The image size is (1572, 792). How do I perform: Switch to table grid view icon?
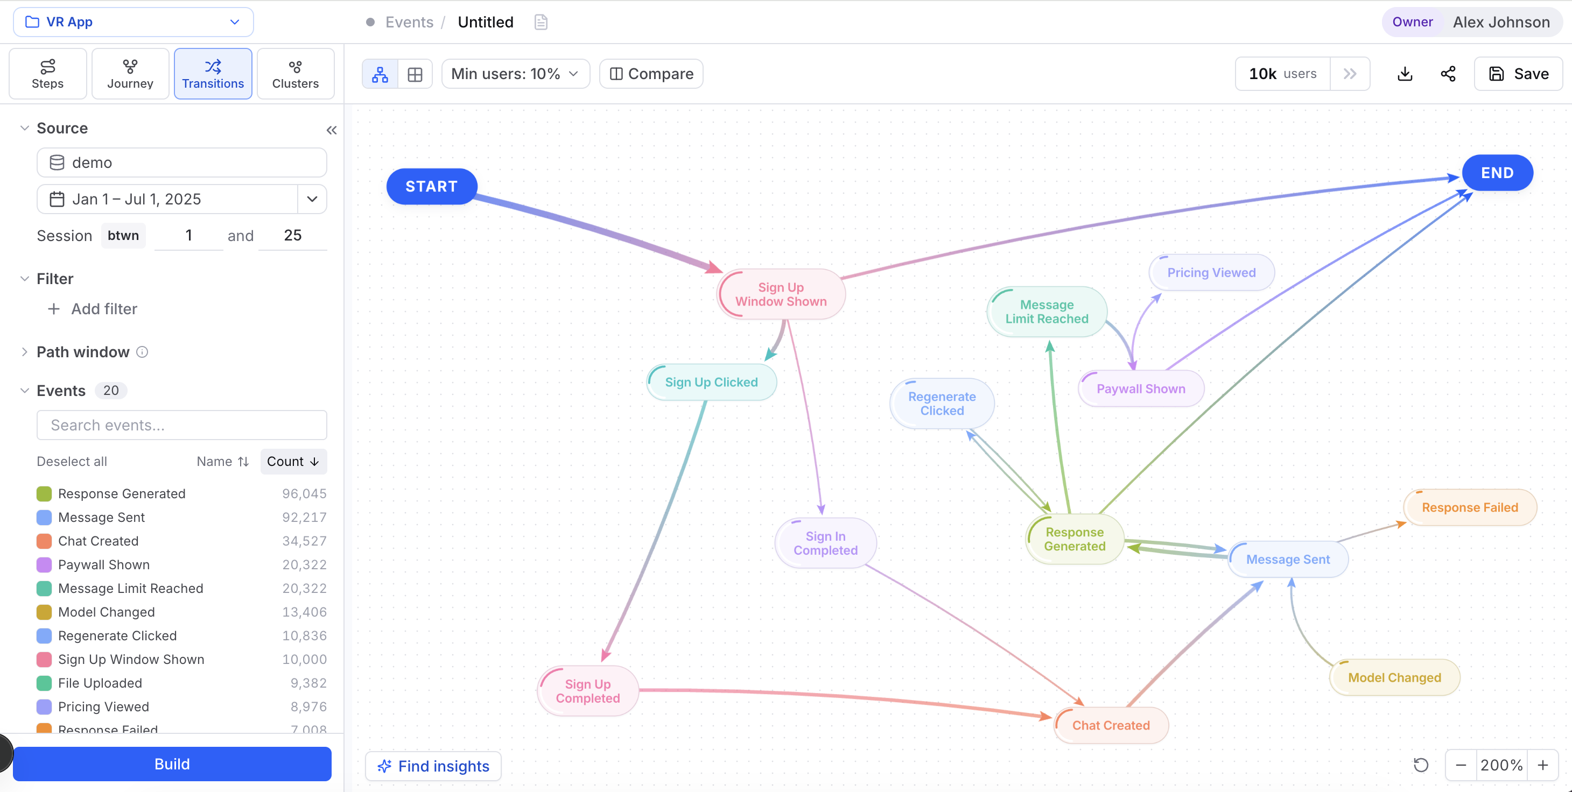click(x=415, y=74)
